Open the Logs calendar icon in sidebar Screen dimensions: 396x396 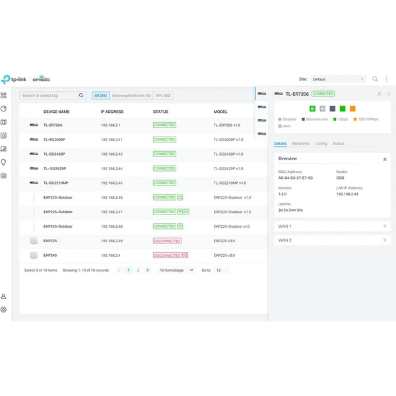3,176
